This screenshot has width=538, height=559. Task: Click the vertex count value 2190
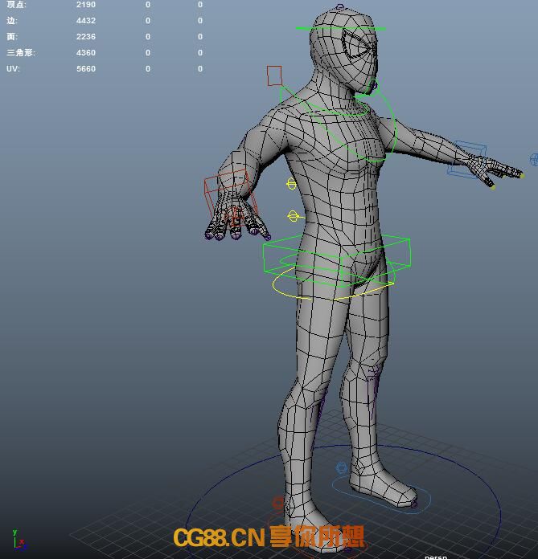pos(86,5)
